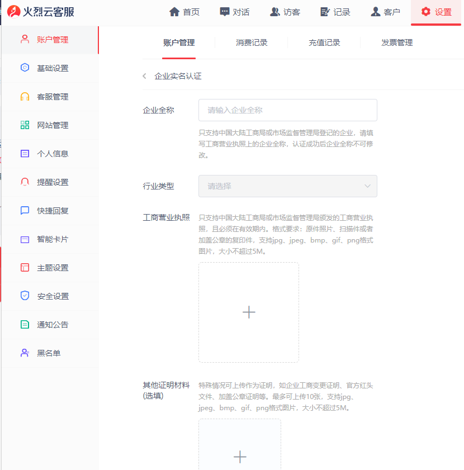Open the 客户 top menu
The width and height of the screenshot is (464, 470).
[x=386, y=12]
